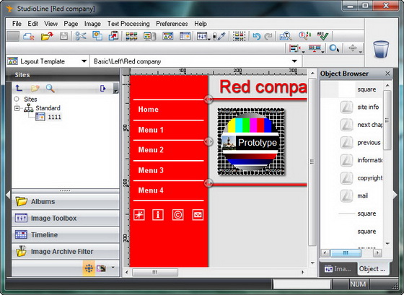Open the Image Toolbox panel
This screenshot has height=295, width=404.
click(66, 219)
